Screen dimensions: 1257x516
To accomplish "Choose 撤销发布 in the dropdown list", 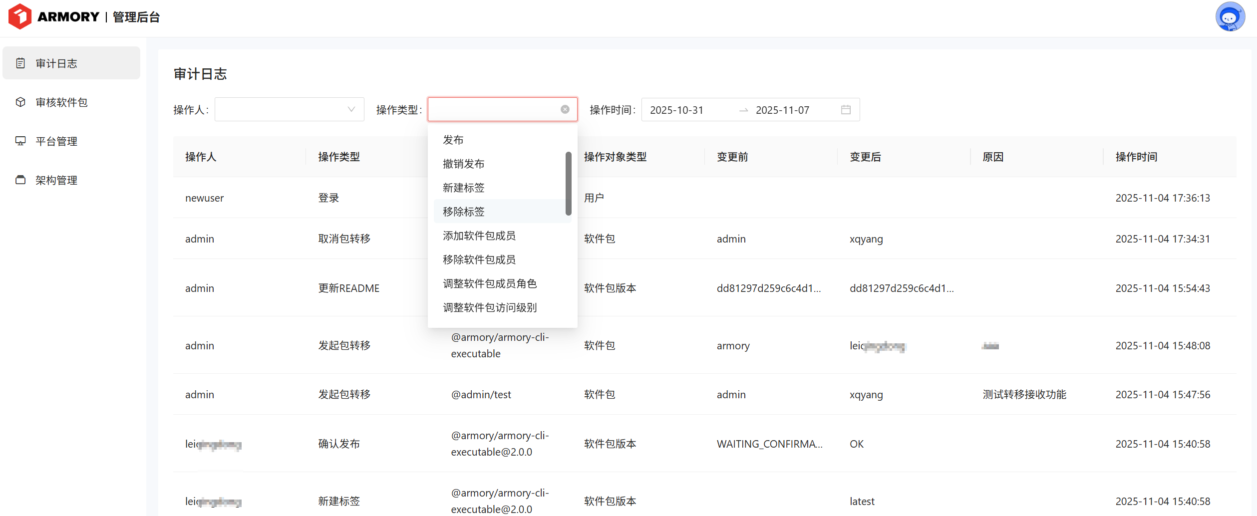I will click(x=463, y=164).
